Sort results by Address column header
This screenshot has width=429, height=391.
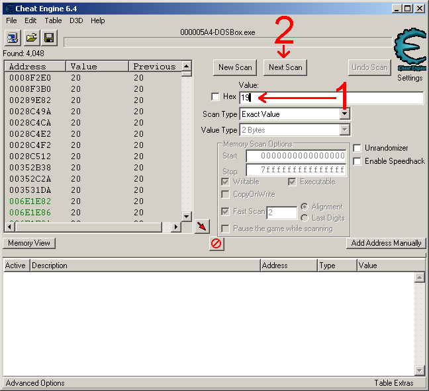[35, 67]
